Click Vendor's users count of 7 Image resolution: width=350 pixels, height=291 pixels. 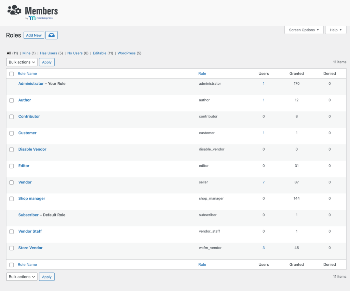[264, 182]
